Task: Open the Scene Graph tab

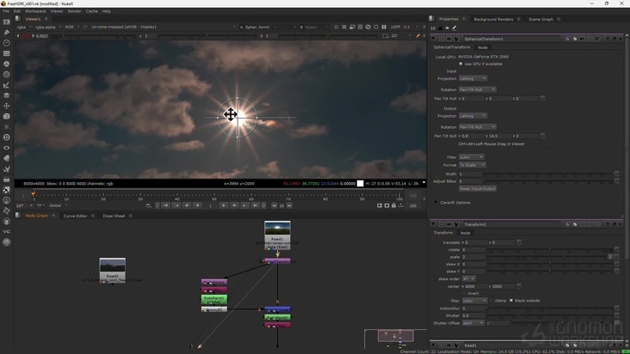Action: coord(540,19)
